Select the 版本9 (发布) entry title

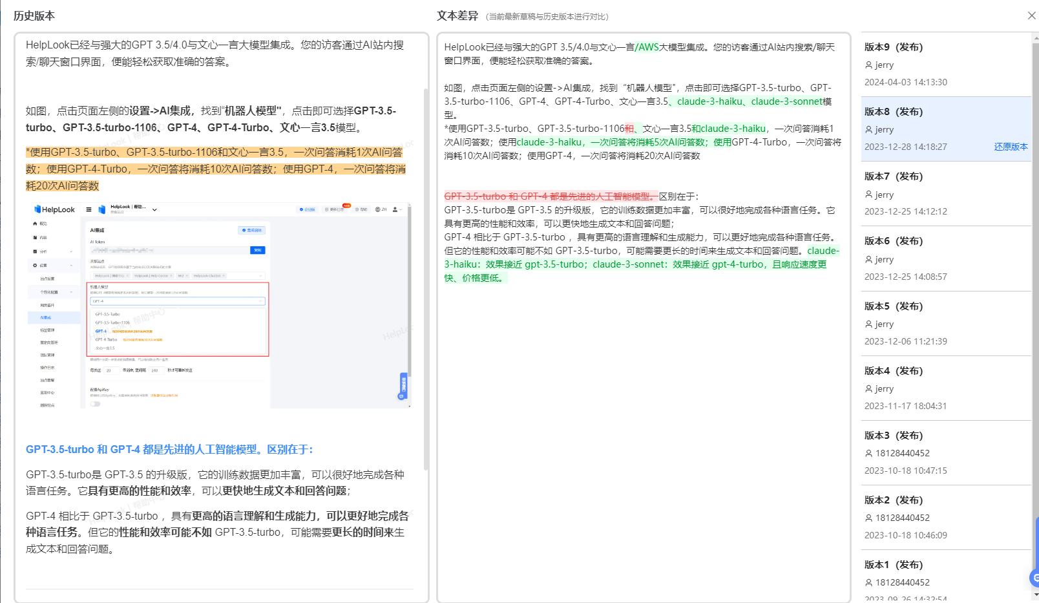click(x=894, y=47)
